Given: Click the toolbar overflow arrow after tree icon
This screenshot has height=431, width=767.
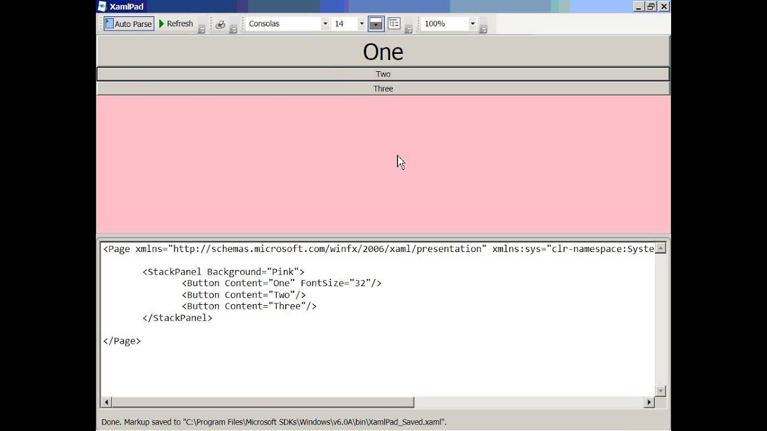Looking at the screenshot, I should pyautogui.click(x=408, y=29).
